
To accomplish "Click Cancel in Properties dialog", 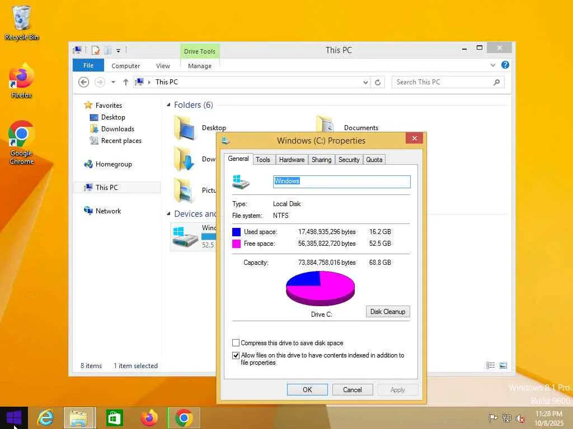I will coord(353,389).
